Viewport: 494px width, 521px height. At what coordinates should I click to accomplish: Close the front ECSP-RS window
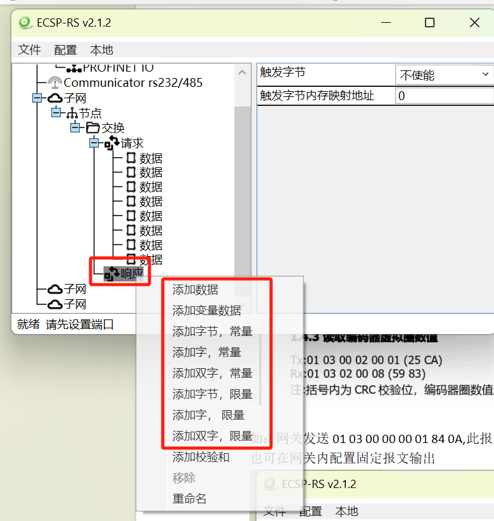point(474,23)
